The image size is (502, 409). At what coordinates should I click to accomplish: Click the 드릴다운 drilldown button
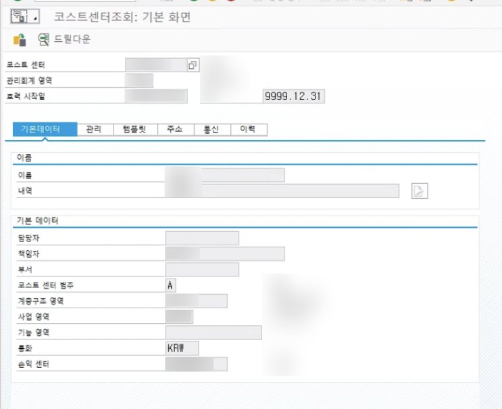[x=64, y=39]
